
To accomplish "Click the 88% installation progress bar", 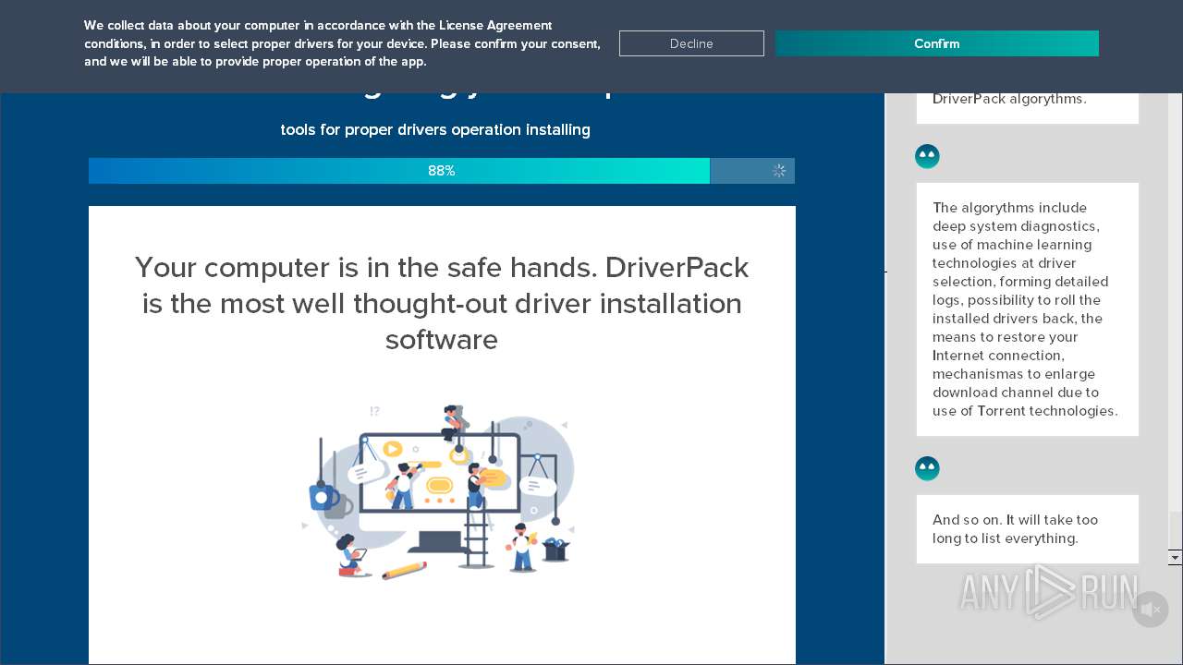I will pos(442,171).
